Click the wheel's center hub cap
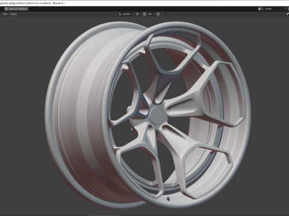Viewport: 289px width, 216px height. 157,115
